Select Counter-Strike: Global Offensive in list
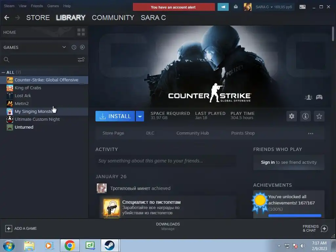Image resolution: width=336 pixels, height=252 pixels. 44,80
